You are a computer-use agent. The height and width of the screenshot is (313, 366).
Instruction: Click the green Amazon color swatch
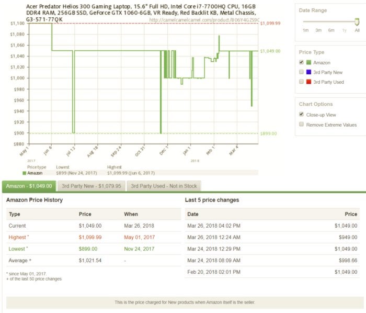tap(308, 62)
